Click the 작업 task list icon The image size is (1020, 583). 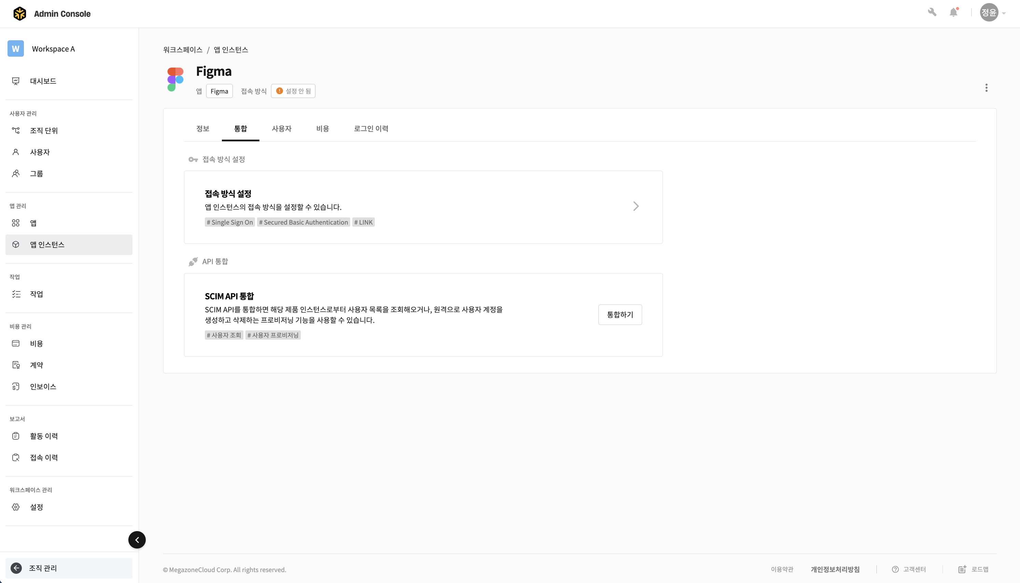16,294
